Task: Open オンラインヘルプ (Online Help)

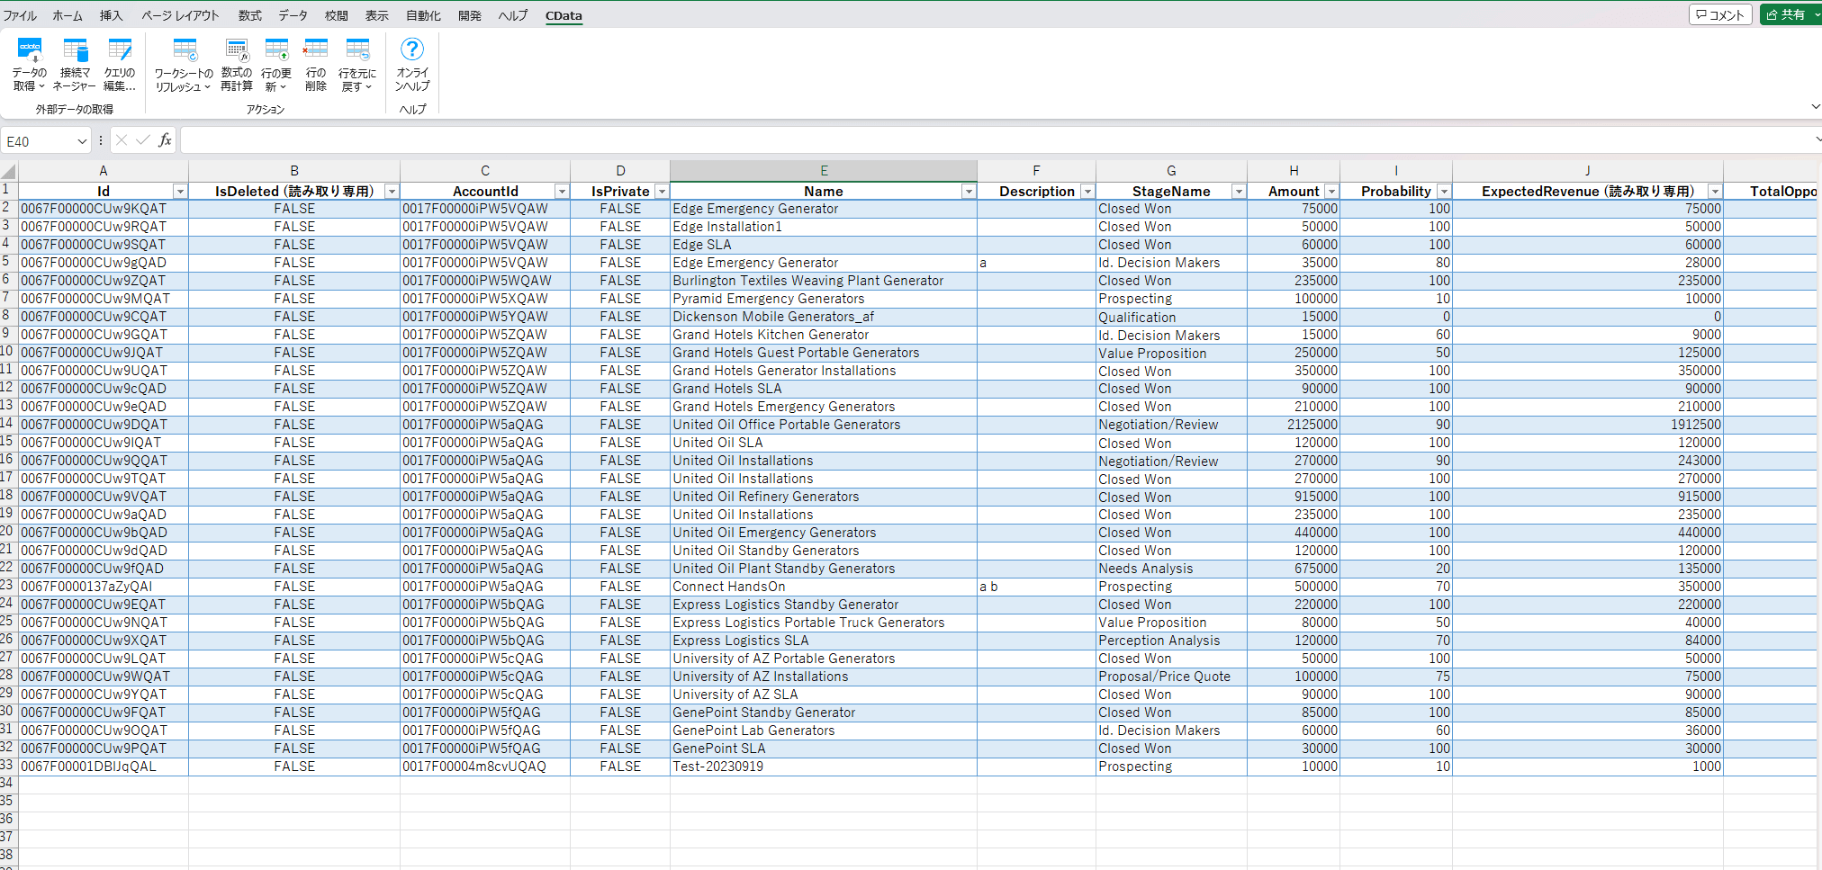Action: point(412,63)
